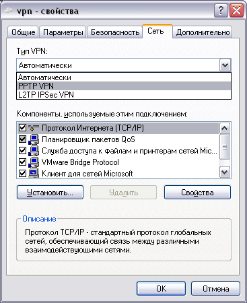Select the VMware Bridge Protocol icon
Viewport: 247px width, 303px height.
tap(34, 162)
